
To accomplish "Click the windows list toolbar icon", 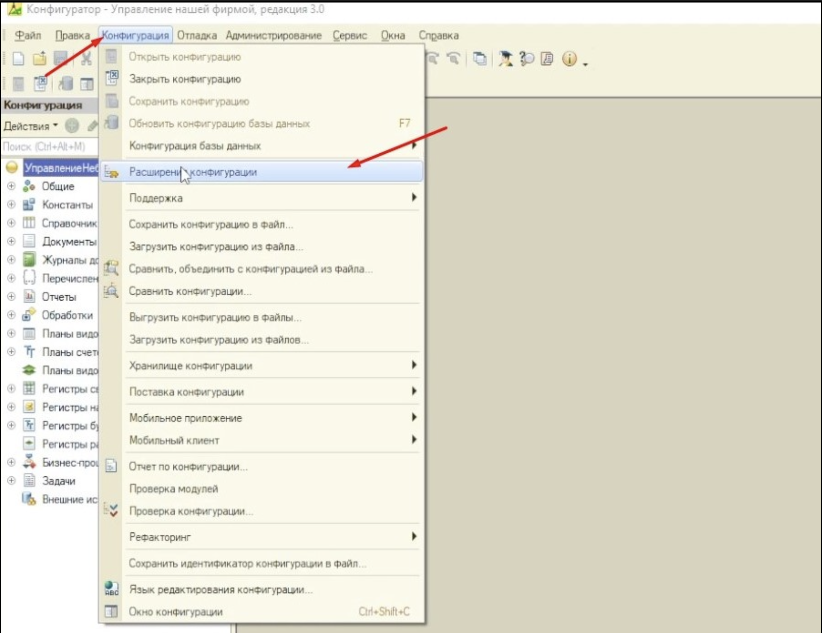I will point(479,59).
